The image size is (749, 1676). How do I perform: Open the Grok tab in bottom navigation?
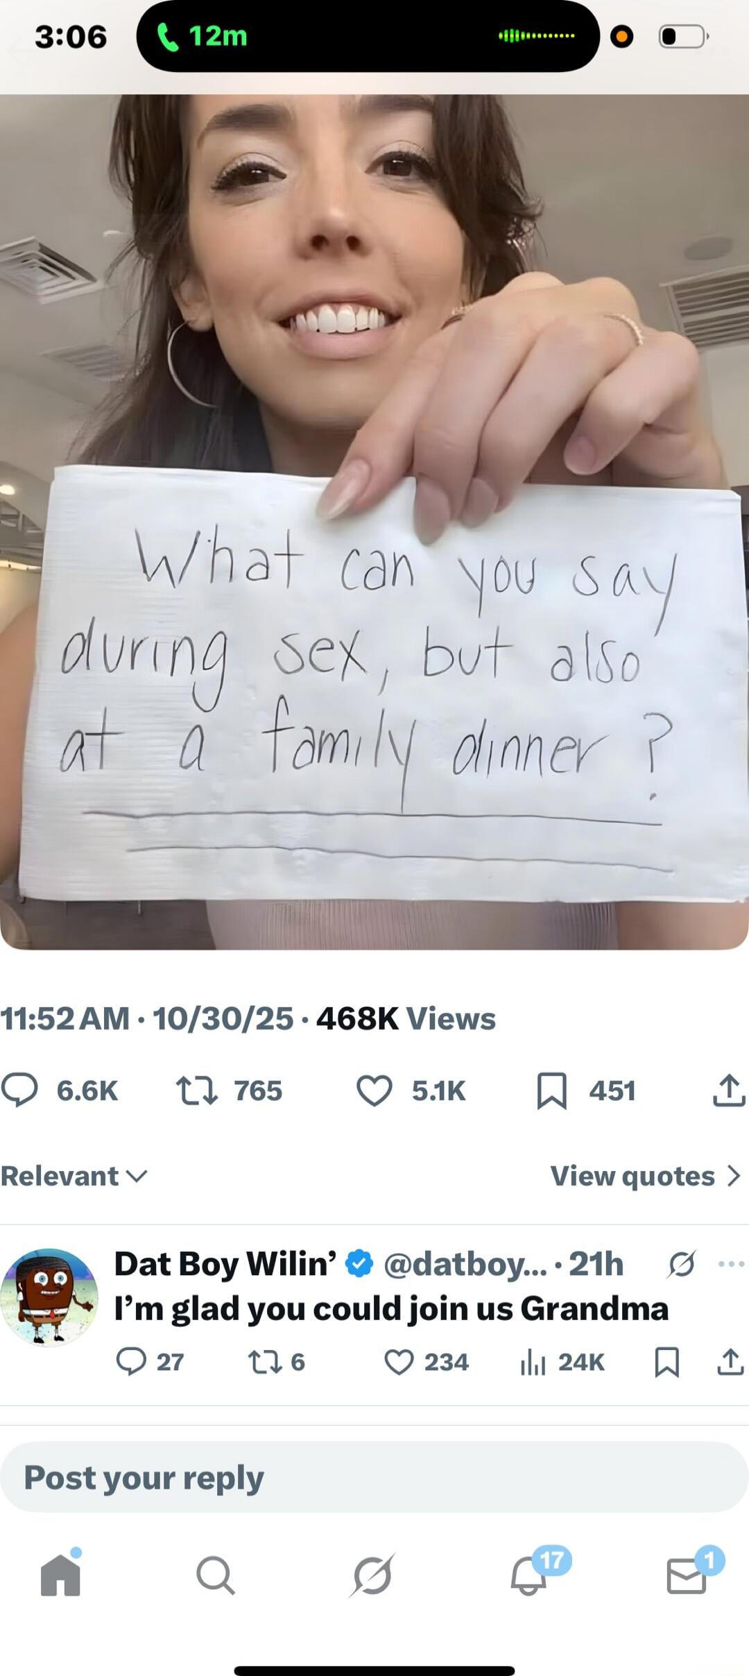click(x=372, y=1571)
